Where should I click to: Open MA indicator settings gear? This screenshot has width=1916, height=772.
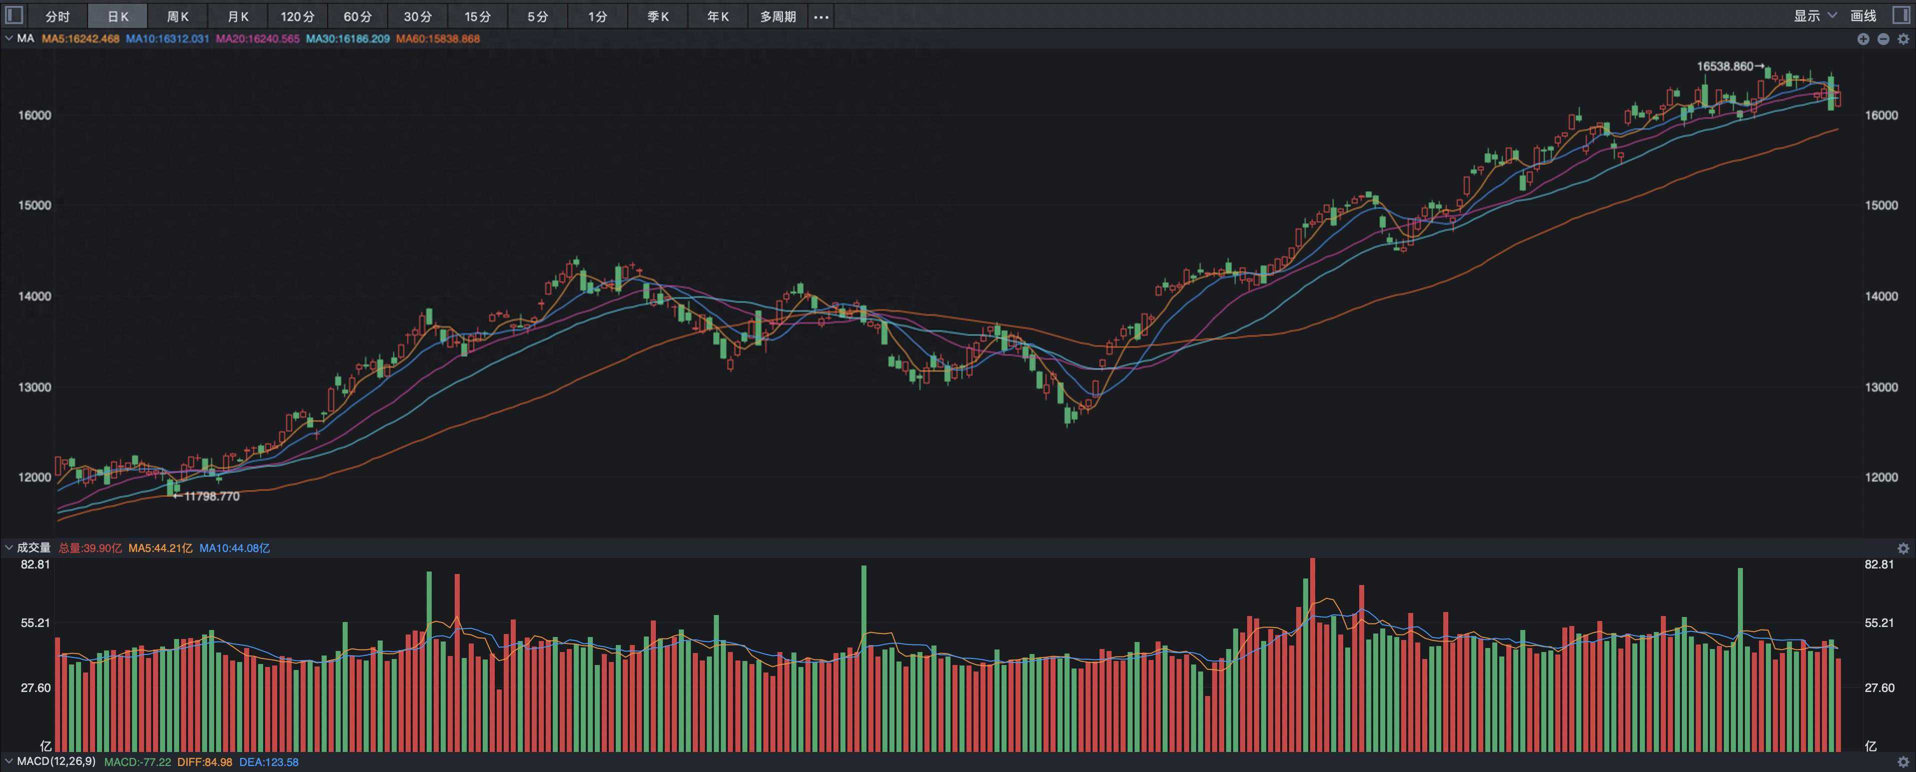pyautogui.click(x=1902, y=38)
